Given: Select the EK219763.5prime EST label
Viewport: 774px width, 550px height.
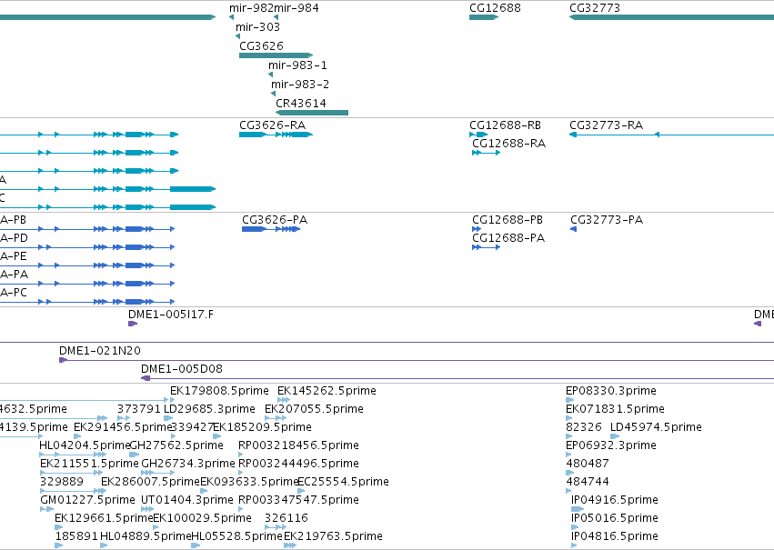Looking at the screenshot, I should pos(333,536).
